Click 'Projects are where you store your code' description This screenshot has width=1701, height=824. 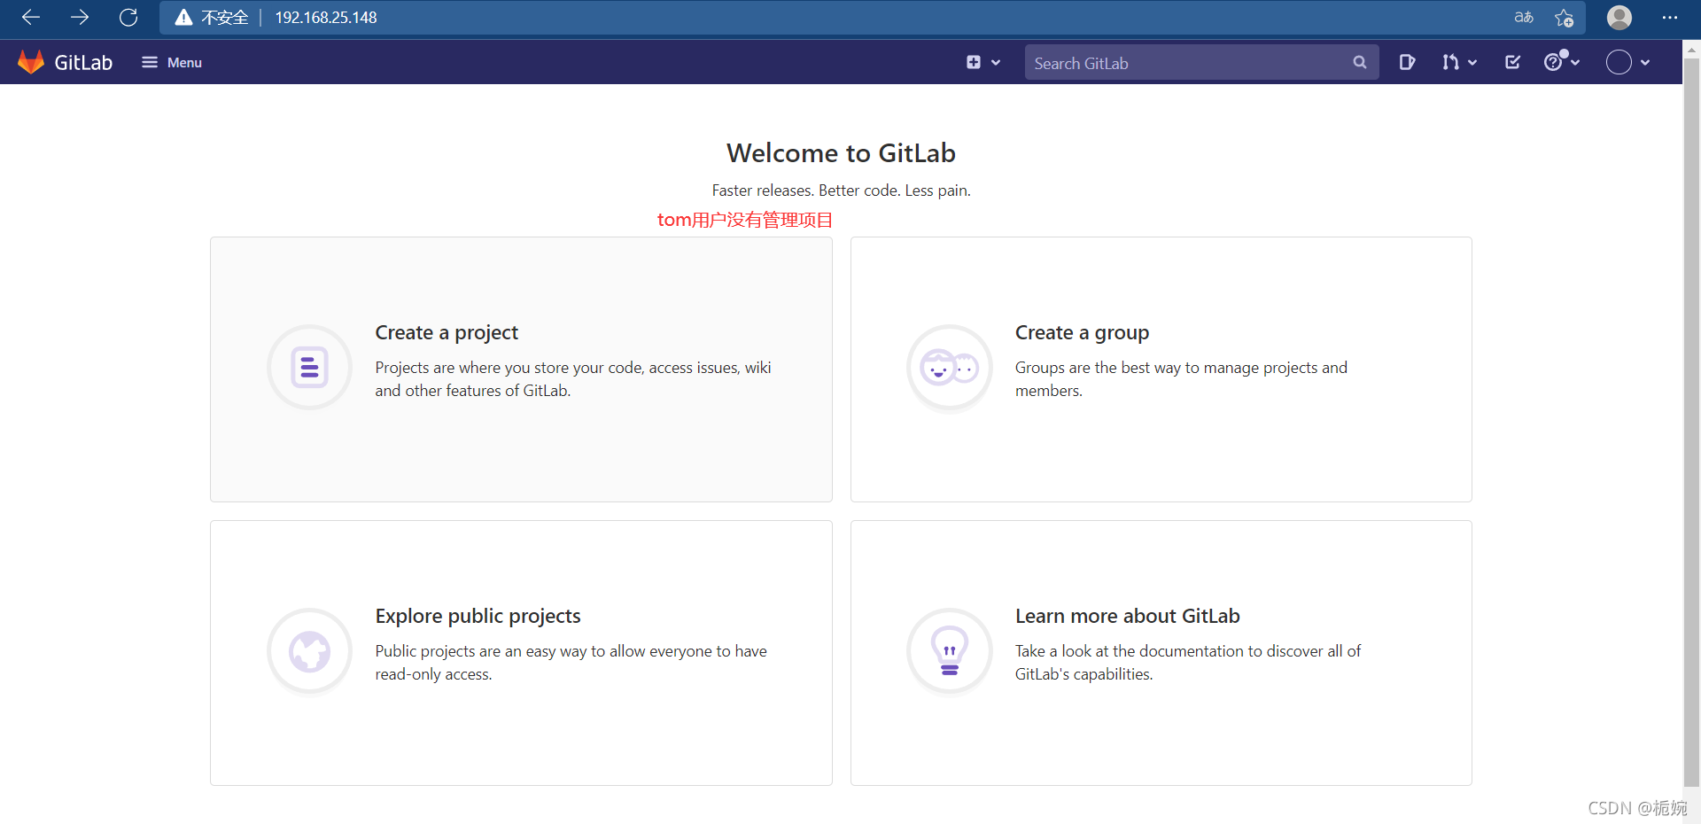[x=573, y=379]
